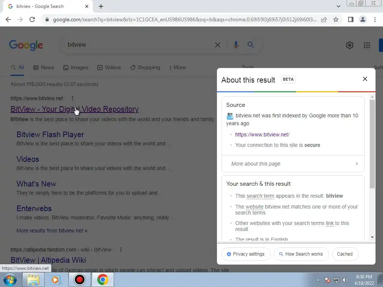This screenshot has width=383, height=287.
Task: Open the Chrome profile avatar
Action: (363, 19)
